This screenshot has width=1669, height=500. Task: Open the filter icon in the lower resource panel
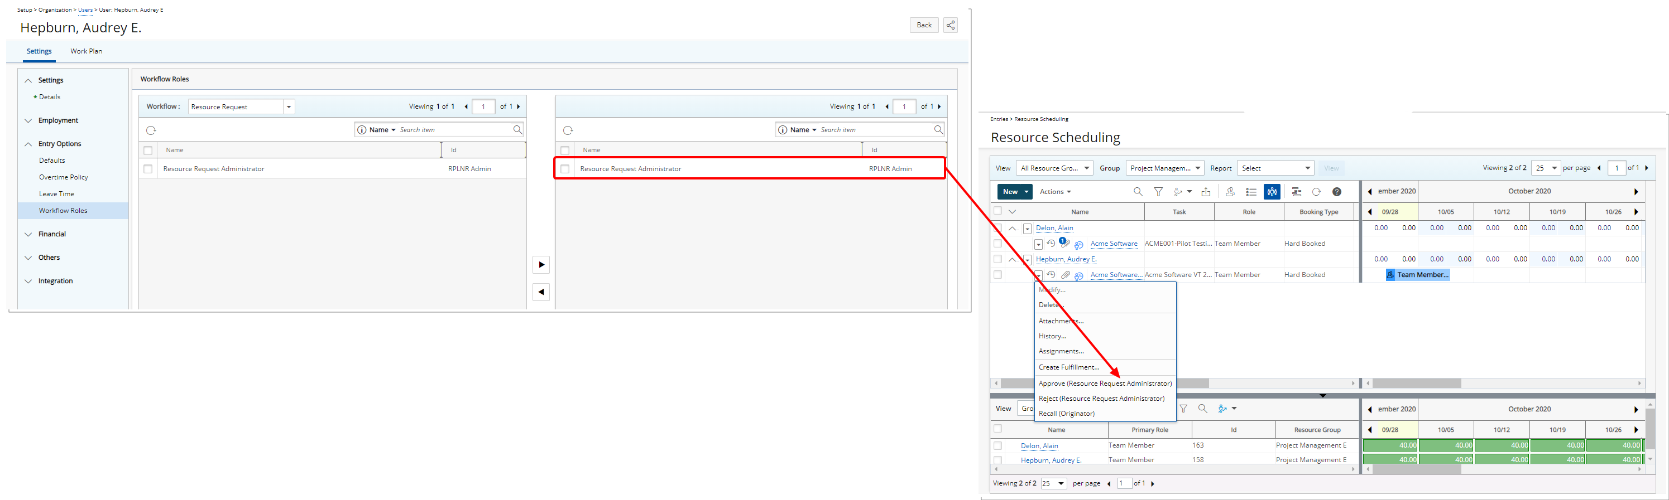coord(1184,408)
